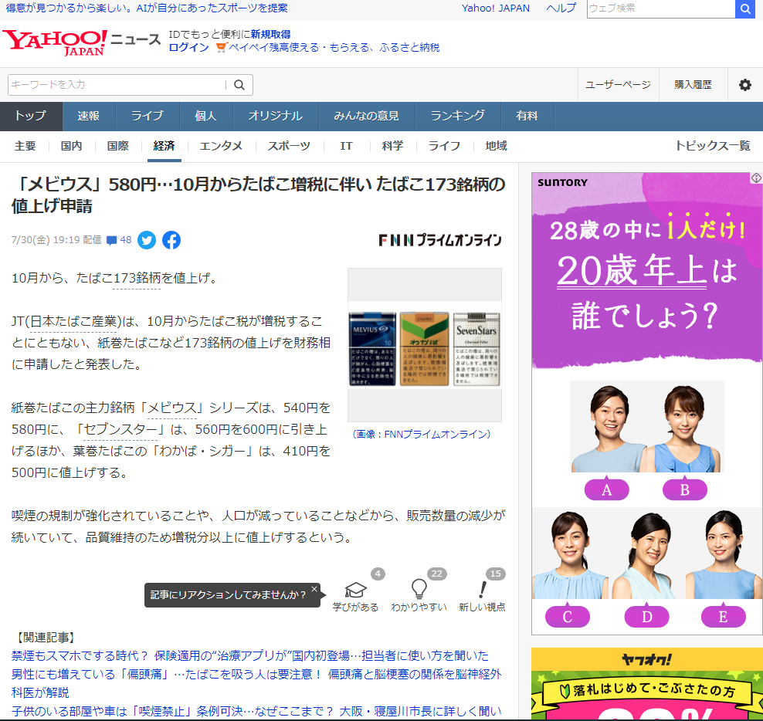Switch to the 速報 tab

pyautogui.click(x=89, y=116)
